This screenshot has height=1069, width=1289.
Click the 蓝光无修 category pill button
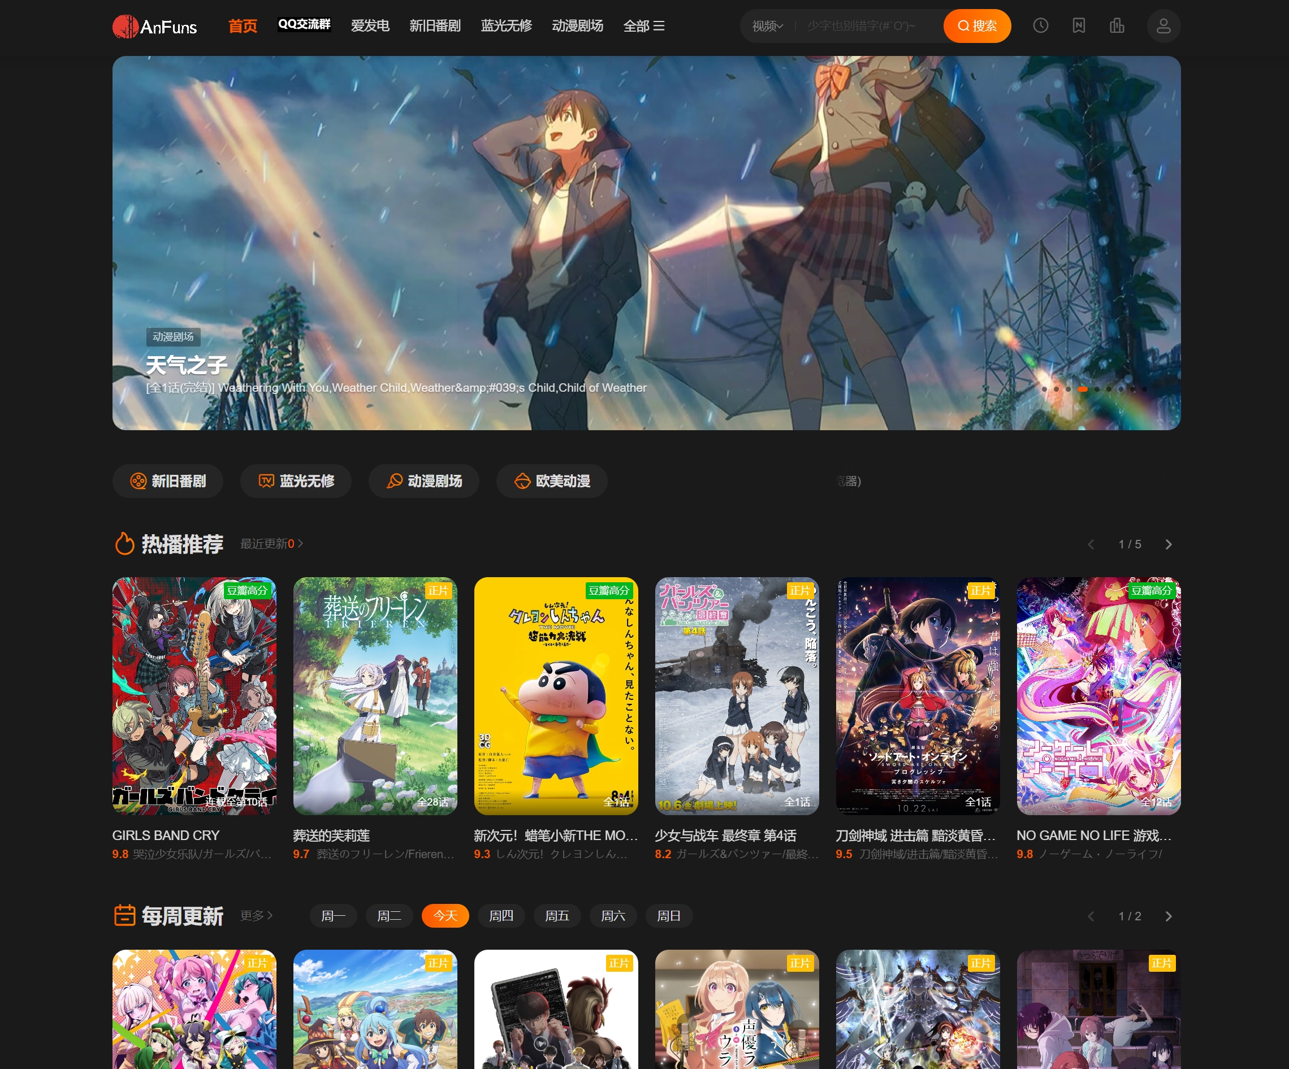coord(296,481)
